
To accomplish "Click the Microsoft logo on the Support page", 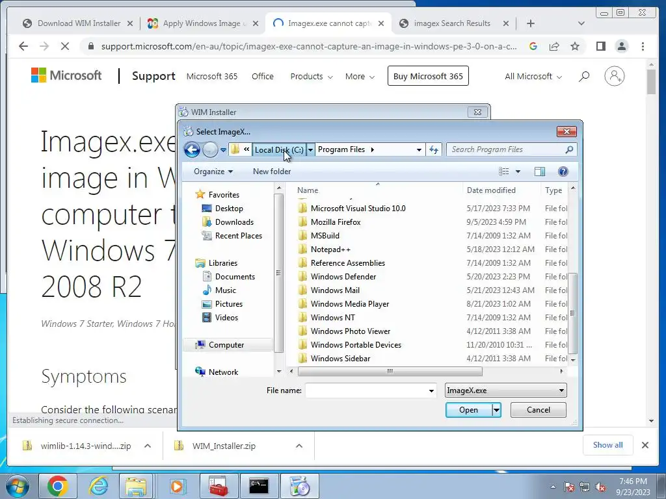I will [x=66, y=75].
